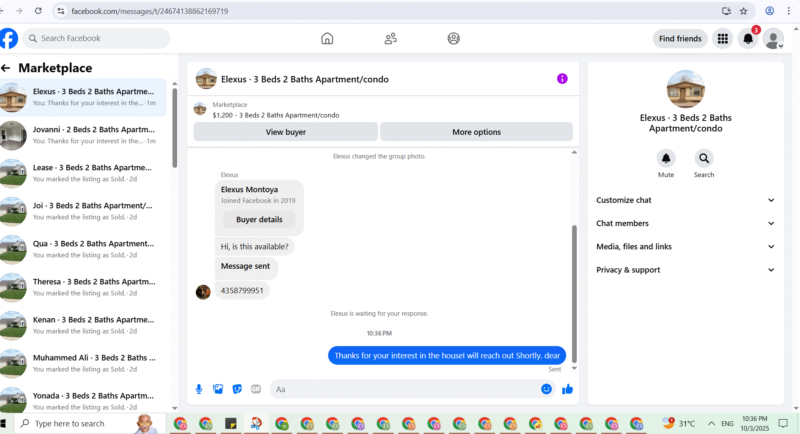Open the $1,200 Marketplace listing link
Image resolution: width=800 pixels, height=434 pixels.
[276, 115]
